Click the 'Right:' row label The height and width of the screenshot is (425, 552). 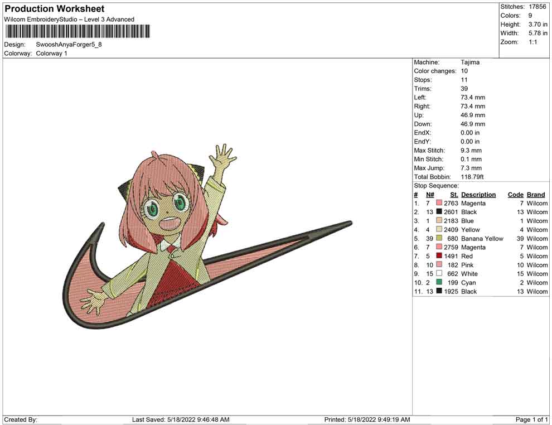click(x=422, y=107)
